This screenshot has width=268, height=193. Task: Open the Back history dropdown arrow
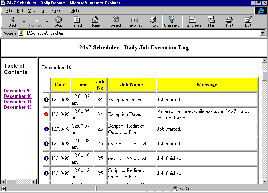coord(24,22)
